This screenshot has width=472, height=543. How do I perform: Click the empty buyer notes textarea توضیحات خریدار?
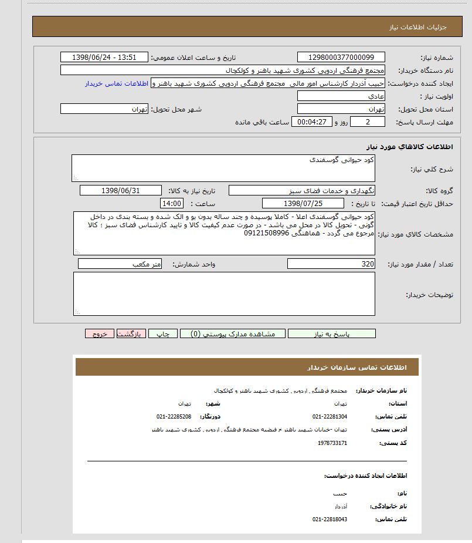(223, 294)
